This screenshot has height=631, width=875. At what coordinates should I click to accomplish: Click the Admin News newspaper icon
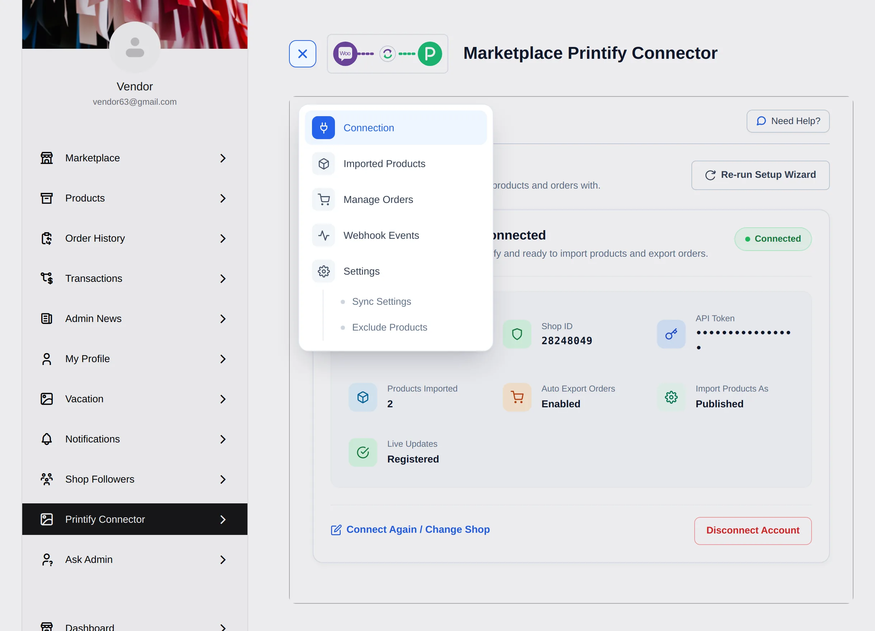(47, 319)
